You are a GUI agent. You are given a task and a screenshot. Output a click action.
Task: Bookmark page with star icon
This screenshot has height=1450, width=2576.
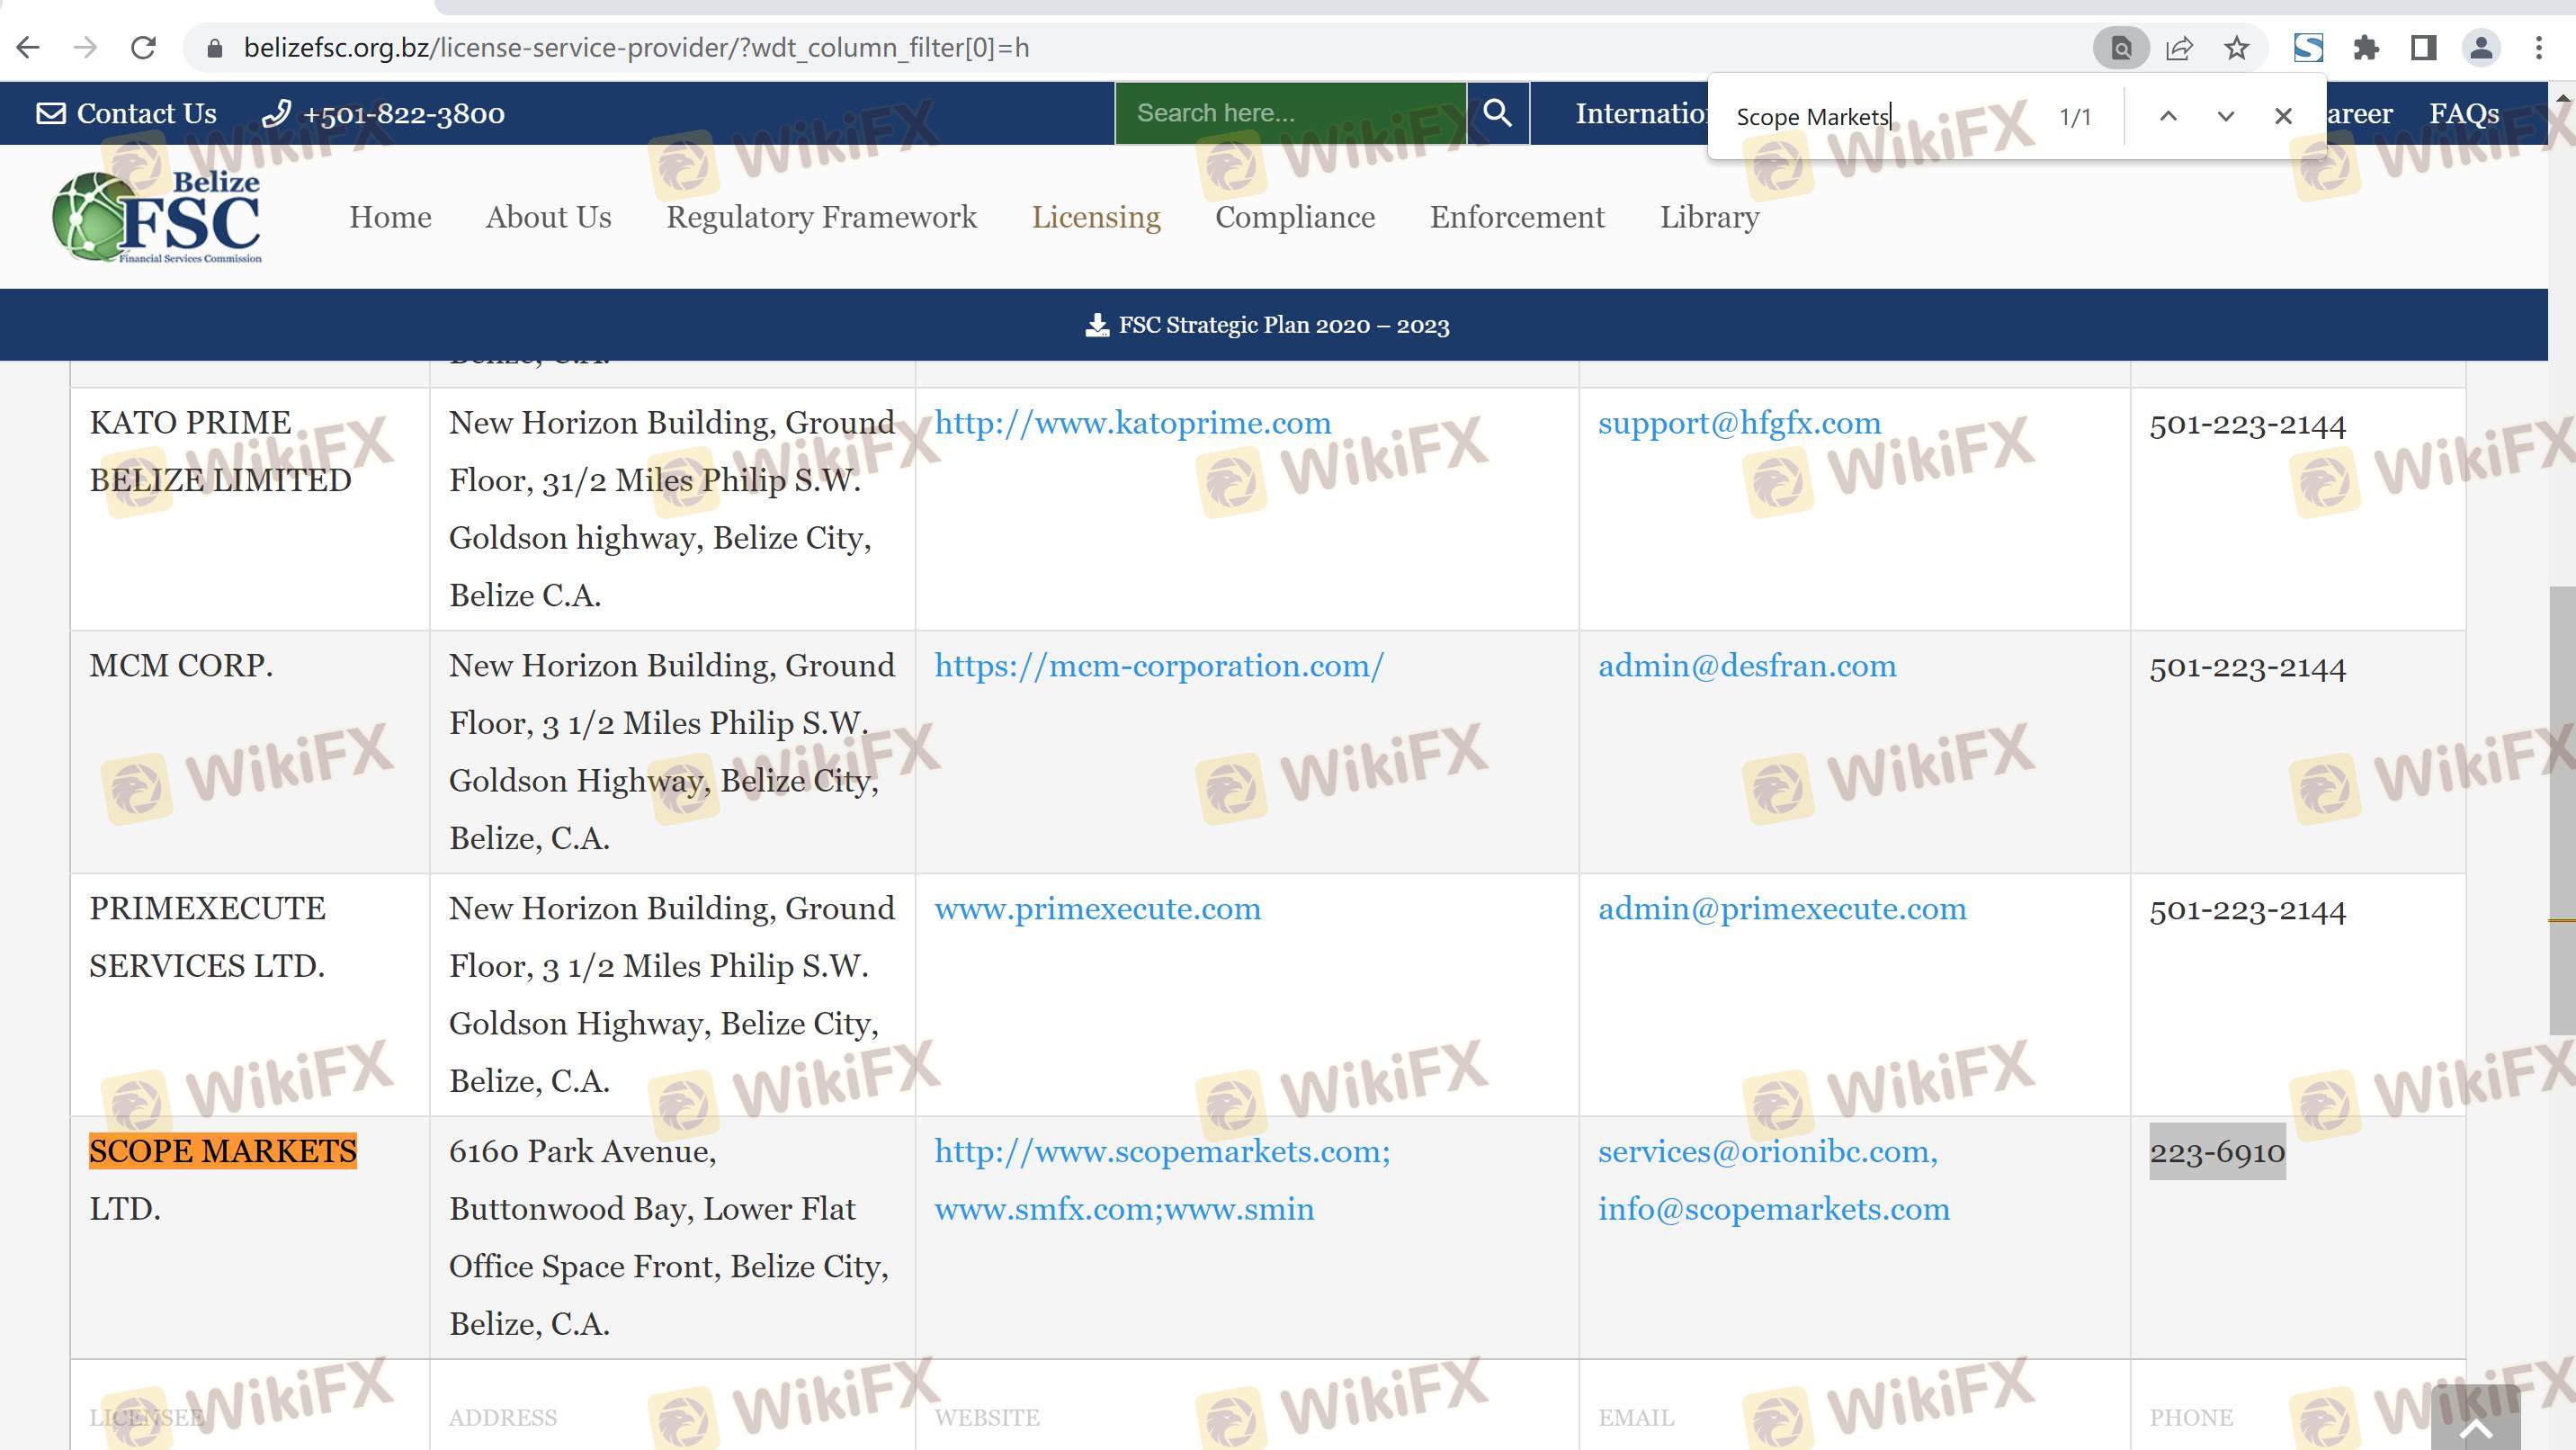[x=2237, y=48]
